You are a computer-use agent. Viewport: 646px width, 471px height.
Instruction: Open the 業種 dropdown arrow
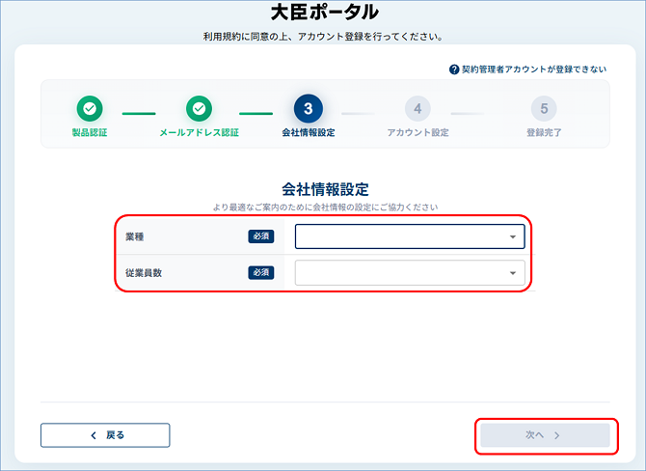tap(513, 236)
